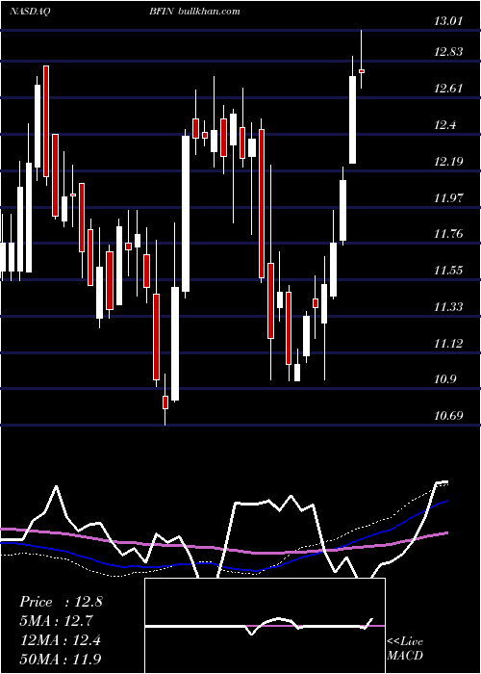
Task: Click the 5MA : 12.7 value
Action: (57, 621)
